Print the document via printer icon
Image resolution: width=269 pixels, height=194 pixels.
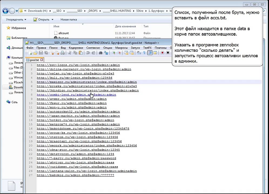tap(63, 53)
